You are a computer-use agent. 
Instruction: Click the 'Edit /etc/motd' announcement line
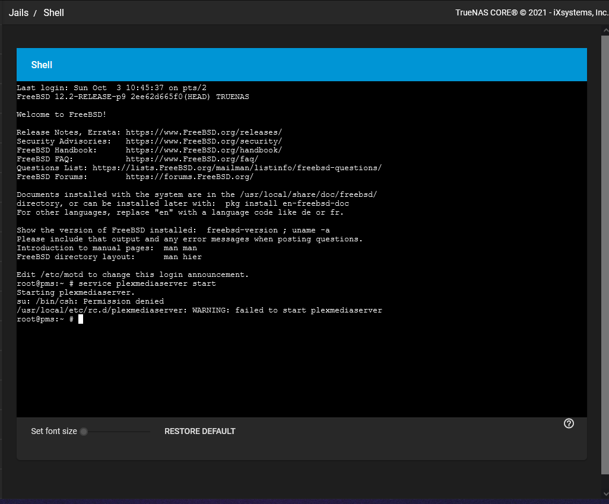[132, 275]
